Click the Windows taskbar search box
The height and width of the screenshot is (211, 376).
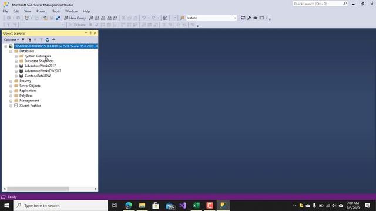tap(61, 206)
